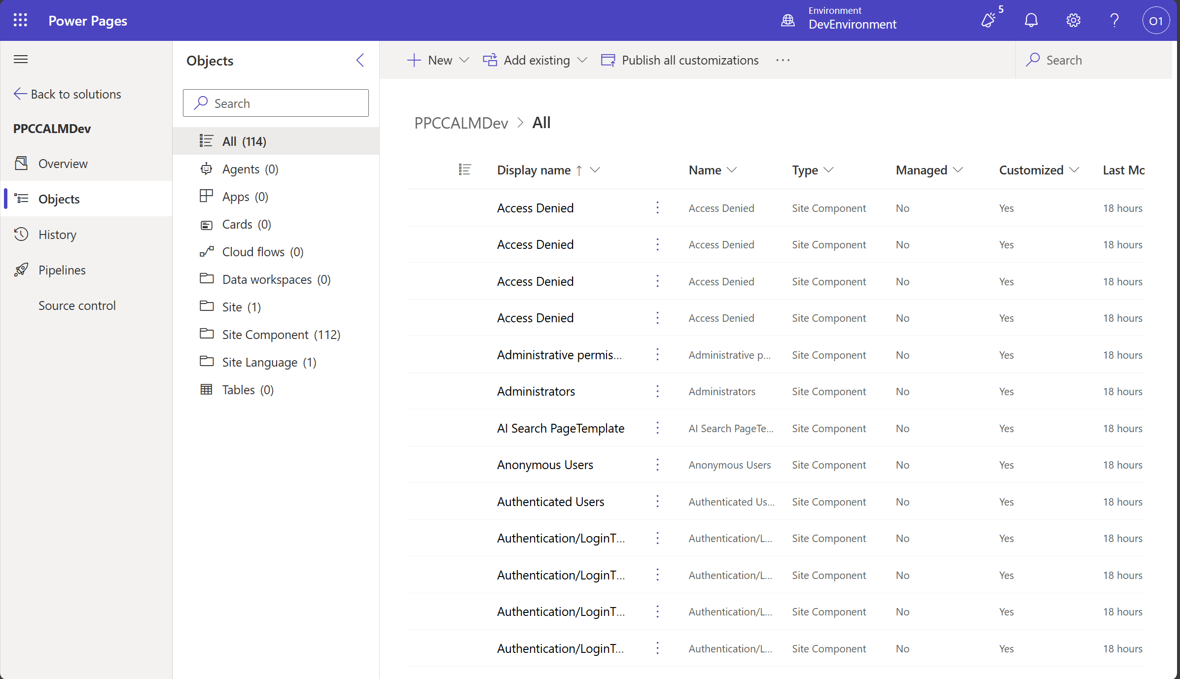Click the list view icon in table header
The image size is (1180, 679).
[465, 170]
